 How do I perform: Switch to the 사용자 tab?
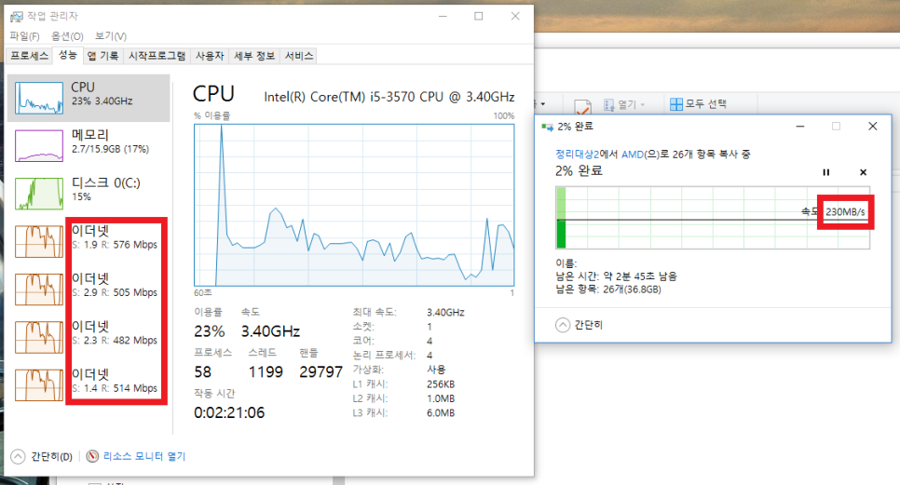[210, 56]
